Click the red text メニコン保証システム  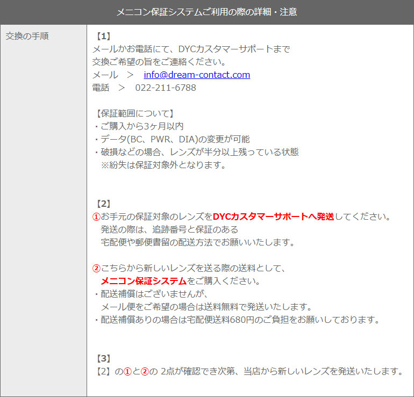144,281
